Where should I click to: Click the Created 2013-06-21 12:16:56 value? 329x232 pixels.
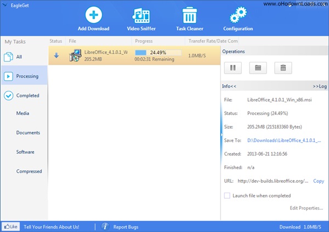pyautogui.click(x=267, y=154)
